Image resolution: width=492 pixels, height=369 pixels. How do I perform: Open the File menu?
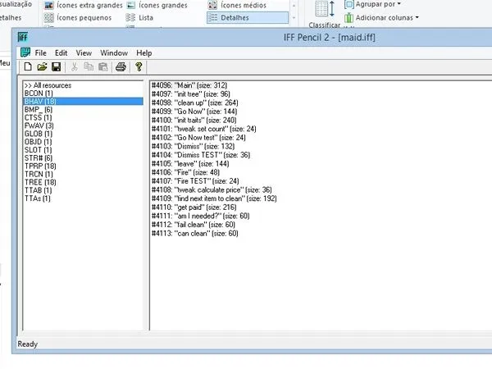[x=40, y=52]
